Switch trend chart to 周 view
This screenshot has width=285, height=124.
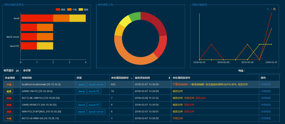pyautogui.click(x=274, y=9)
